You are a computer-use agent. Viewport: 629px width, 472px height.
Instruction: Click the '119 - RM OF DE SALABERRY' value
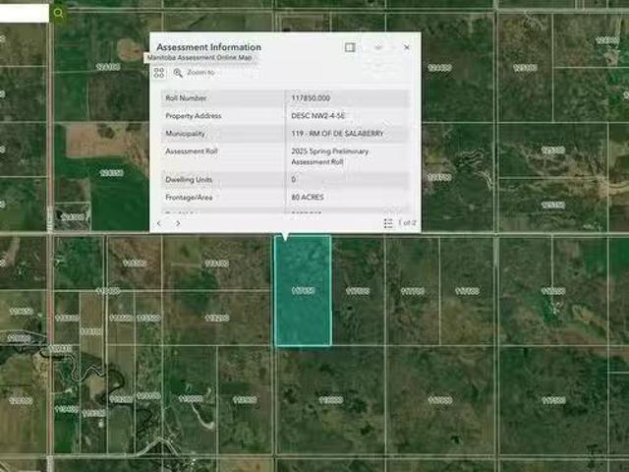click(x=337, y=134)
